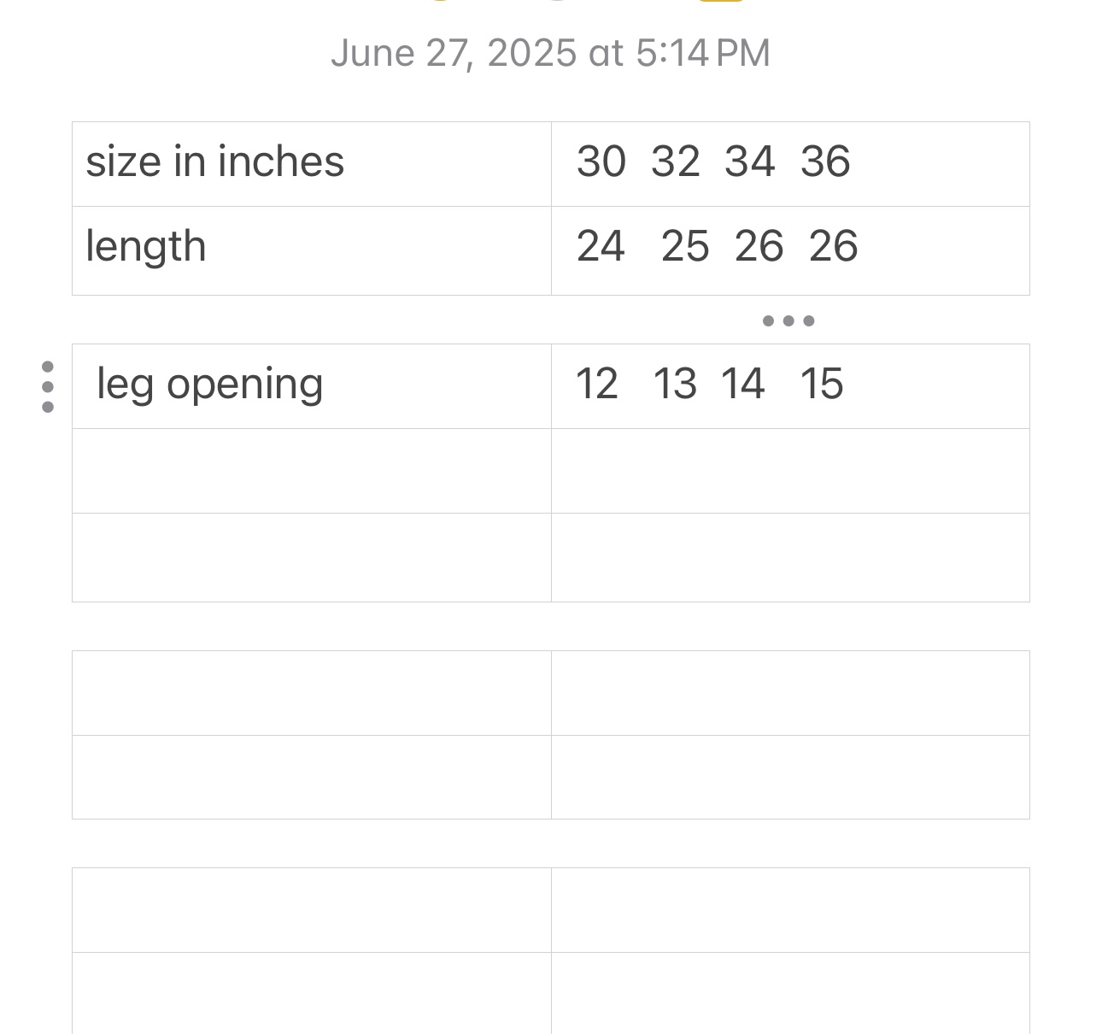The height and width of the screenshot is (1034, 1102).
Task: Select top-right cell of third table
Action: [789, 692]
